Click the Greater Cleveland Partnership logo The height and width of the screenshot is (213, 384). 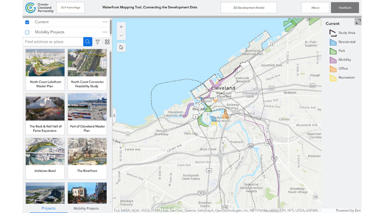[x=39, y=8]
